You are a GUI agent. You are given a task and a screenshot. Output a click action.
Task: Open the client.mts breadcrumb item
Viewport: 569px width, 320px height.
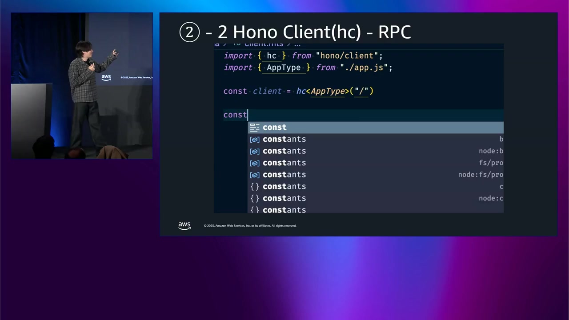pyautogui.click(x=264, y=44)
